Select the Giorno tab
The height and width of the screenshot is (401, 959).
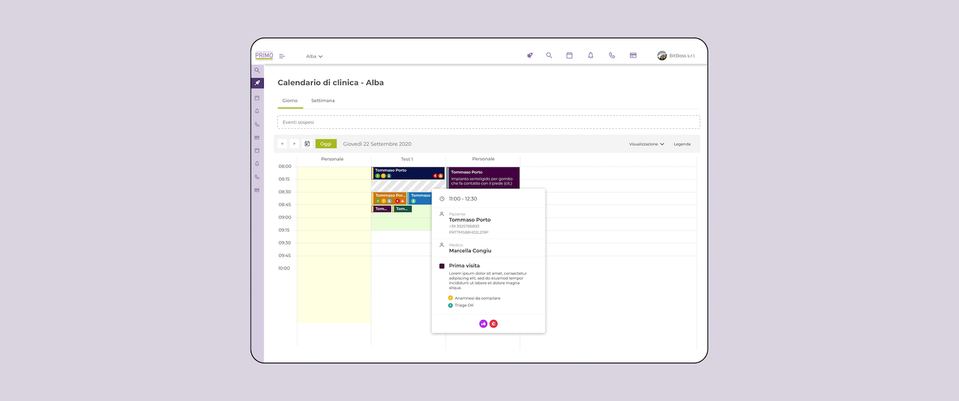coord(290,101)
